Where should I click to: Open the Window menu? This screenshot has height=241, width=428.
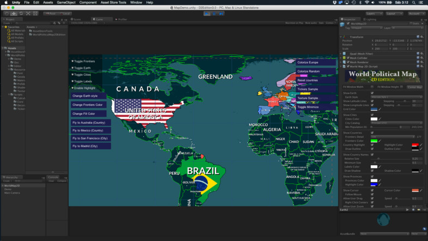tap(136, 3)
